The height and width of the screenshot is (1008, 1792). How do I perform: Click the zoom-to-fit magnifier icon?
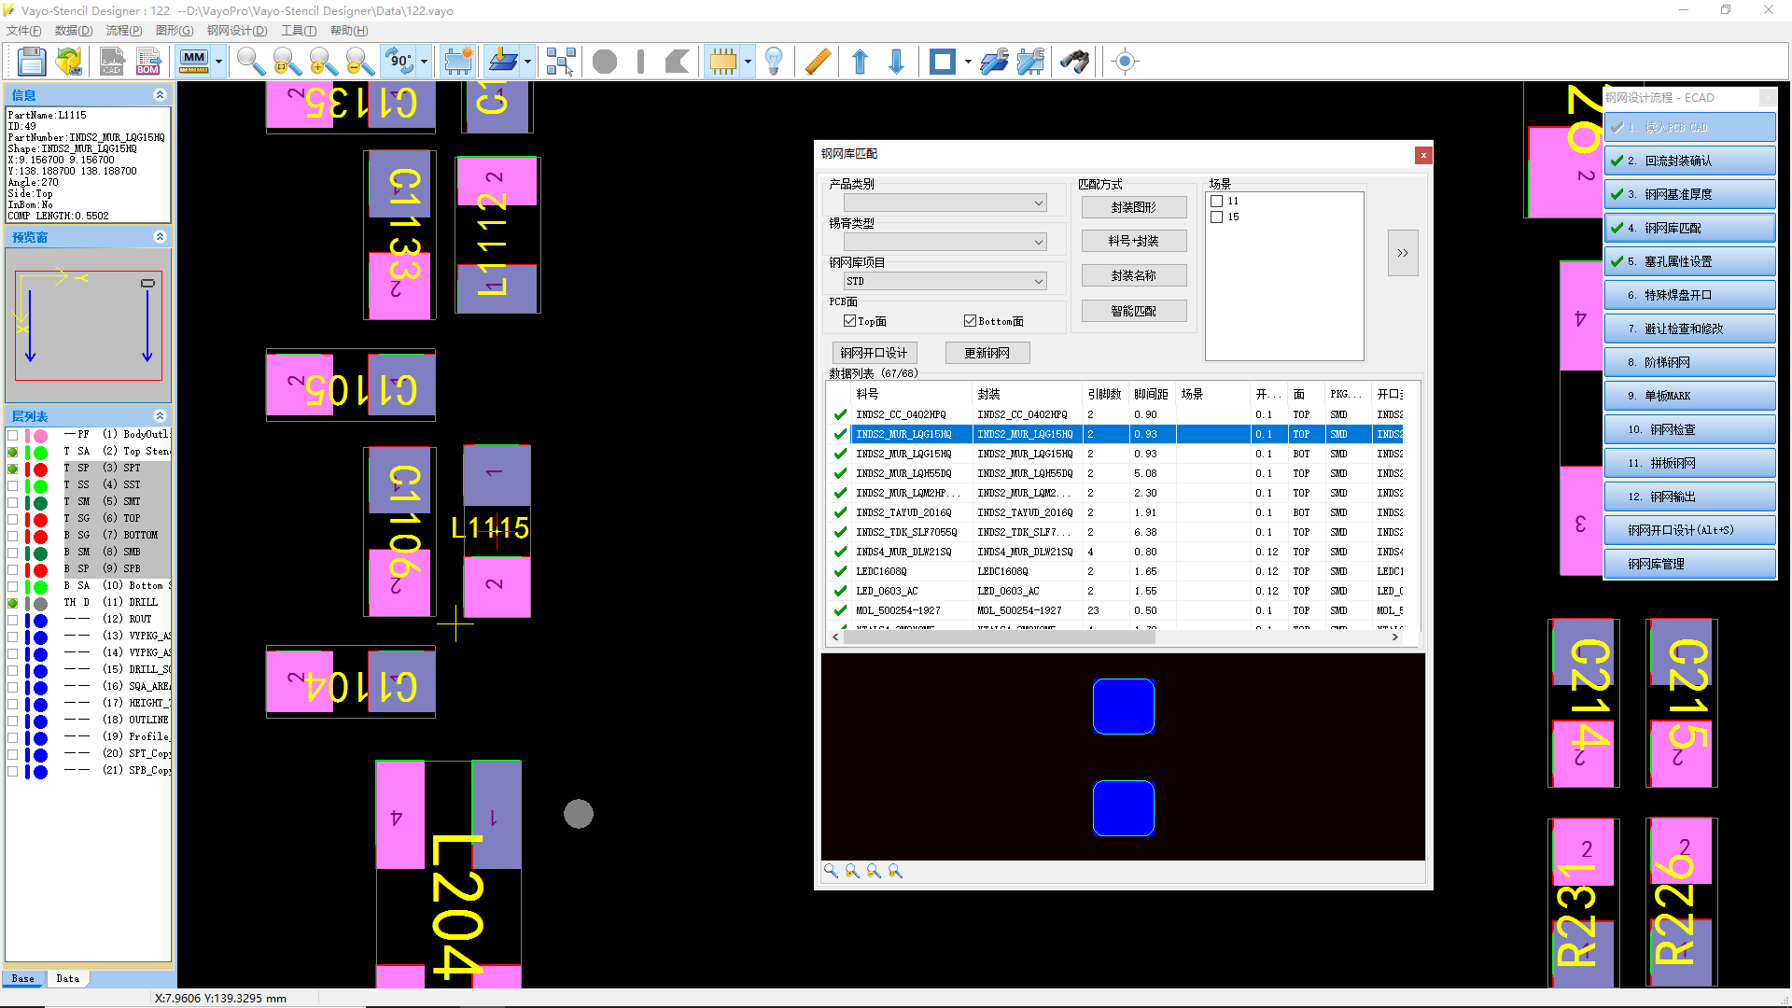pyautogui.click(x=286, y=63)
